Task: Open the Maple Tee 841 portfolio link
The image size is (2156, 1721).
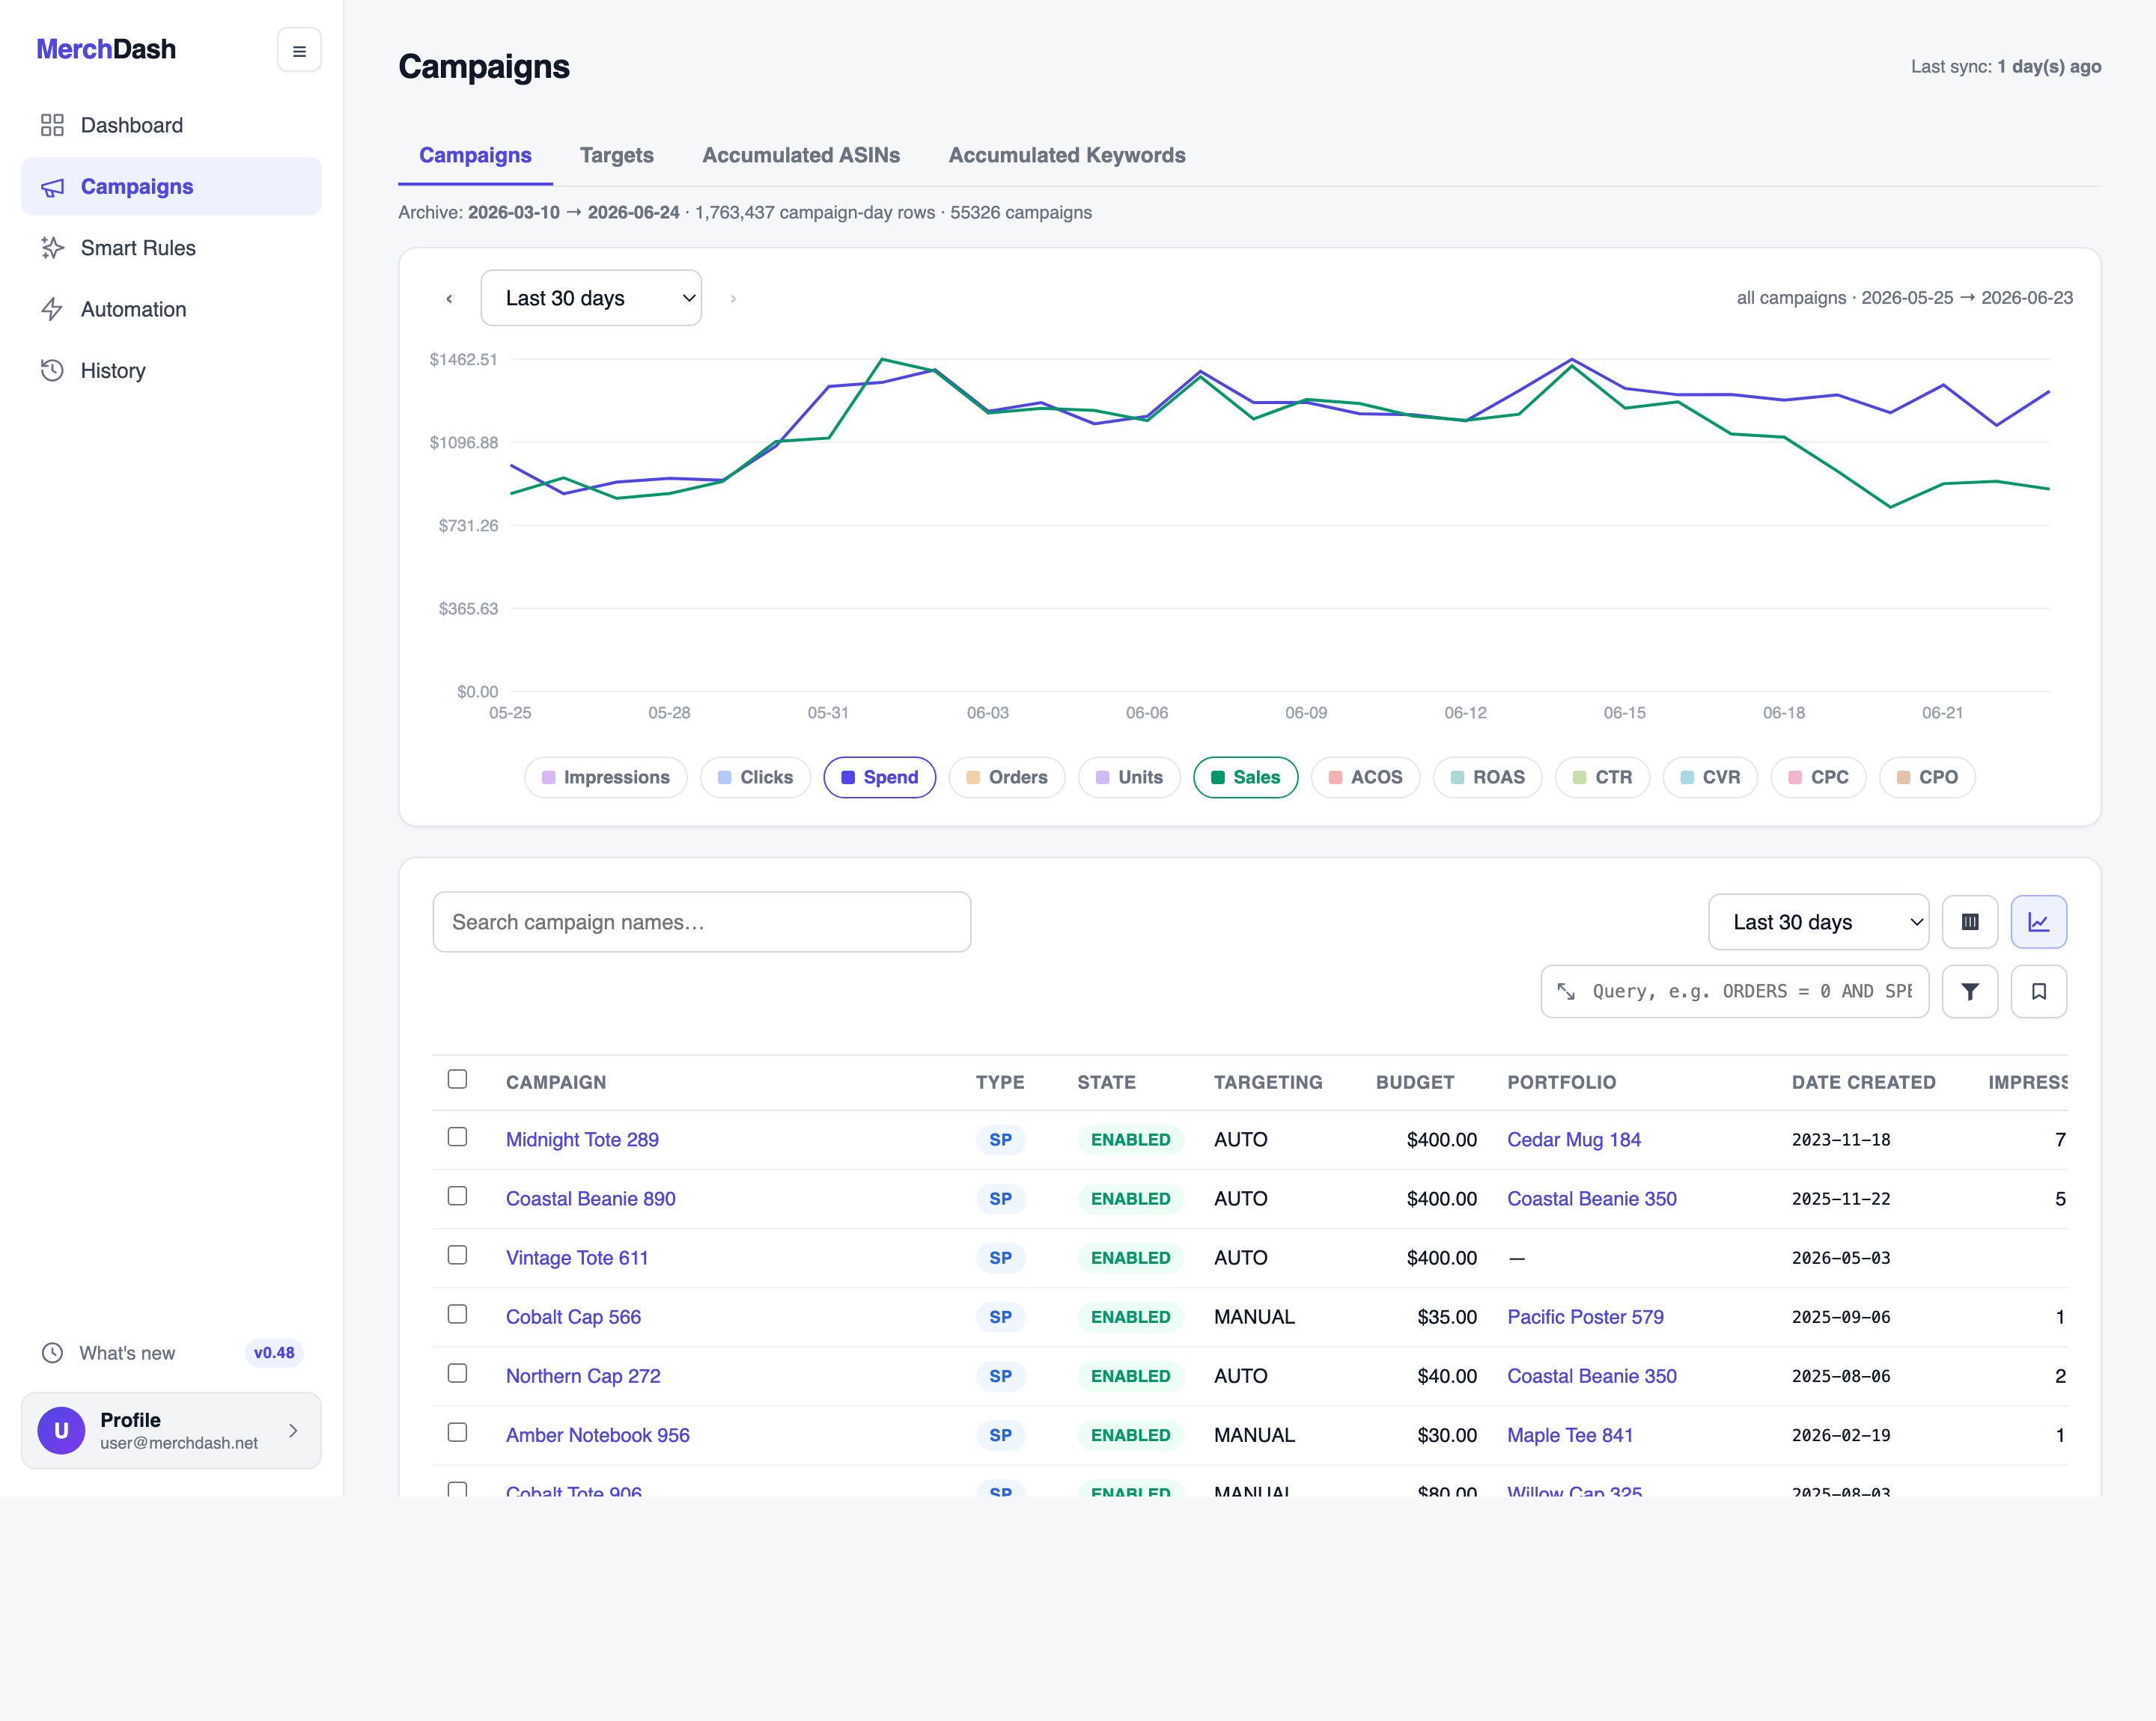Action: pos(1570,1435)
